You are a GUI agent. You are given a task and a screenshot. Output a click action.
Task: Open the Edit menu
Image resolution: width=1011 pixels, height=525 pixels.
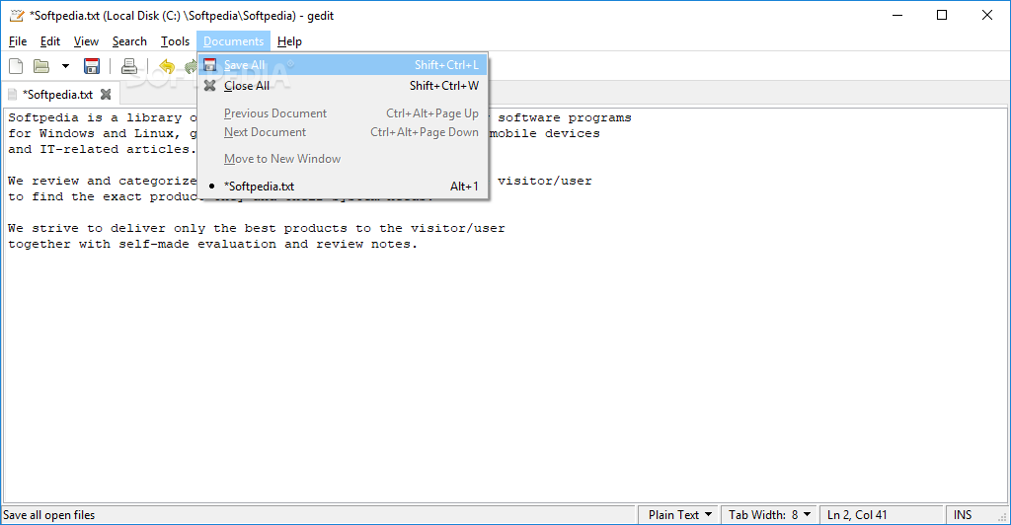pos(49,41)
